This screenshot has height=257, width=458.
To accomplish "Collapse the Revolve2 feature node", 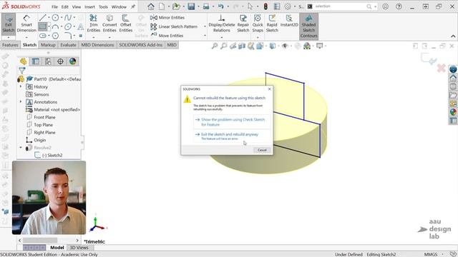I will click(x=21, y=148).
